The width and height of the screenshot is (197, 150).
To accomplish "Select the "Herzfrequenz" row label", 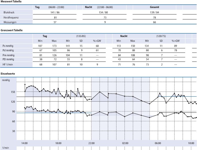I will [x=11, y=17].
